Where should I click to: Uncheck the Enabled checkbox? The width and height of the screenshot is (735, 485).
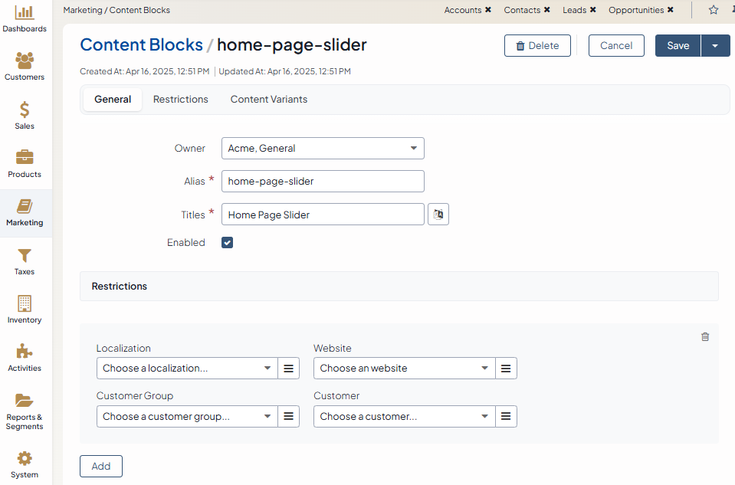coord(227,243)
